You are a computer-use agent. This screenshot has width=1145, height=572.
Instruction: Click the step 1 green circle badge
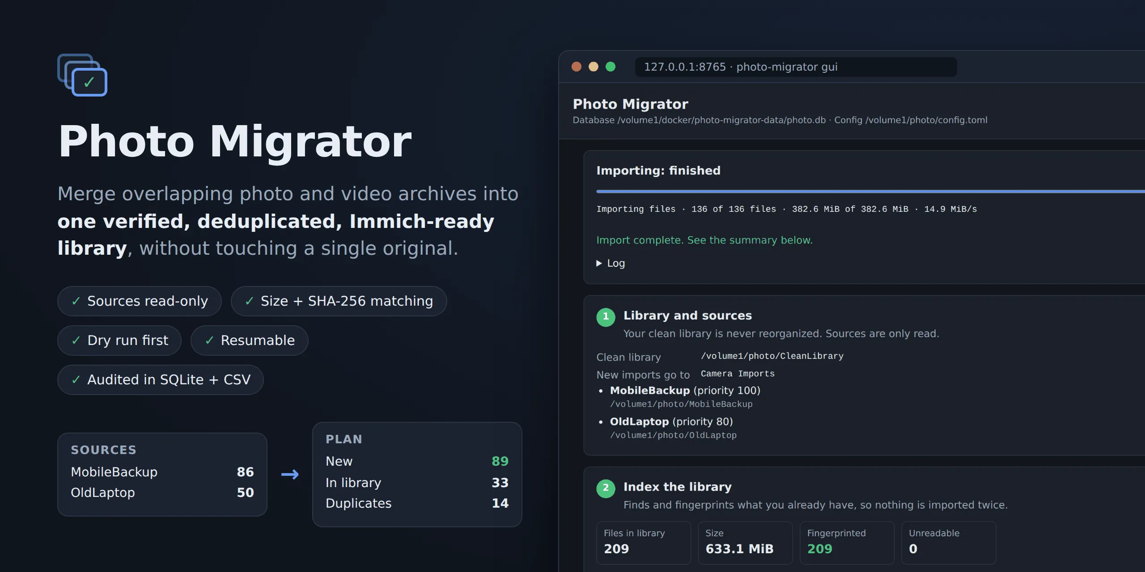point(606,317)
